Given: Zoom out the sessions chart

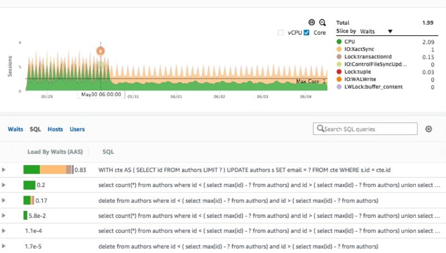Looking at the screenshot, I should point(322,22).
